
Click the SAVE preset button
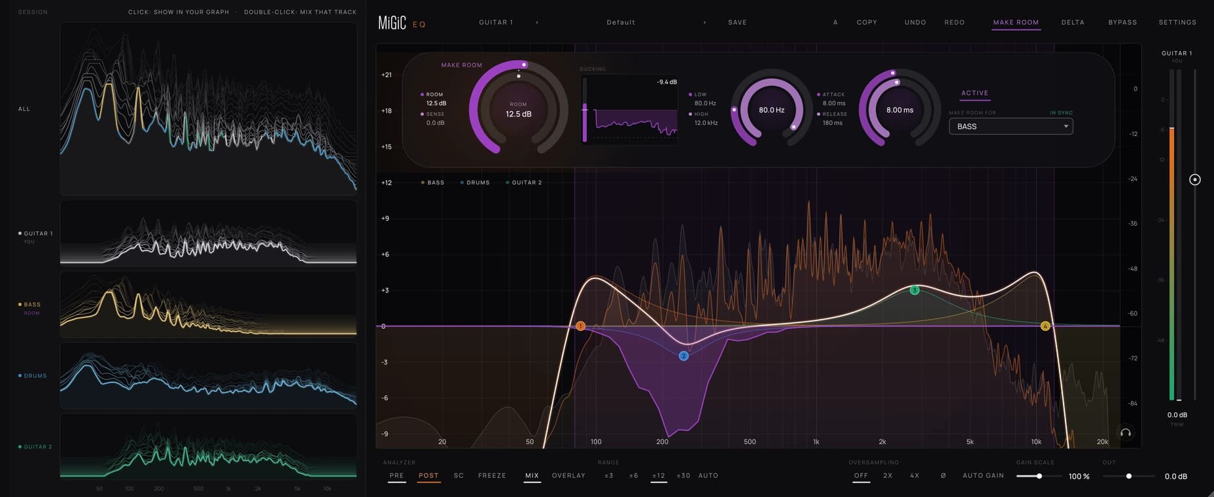737,22
